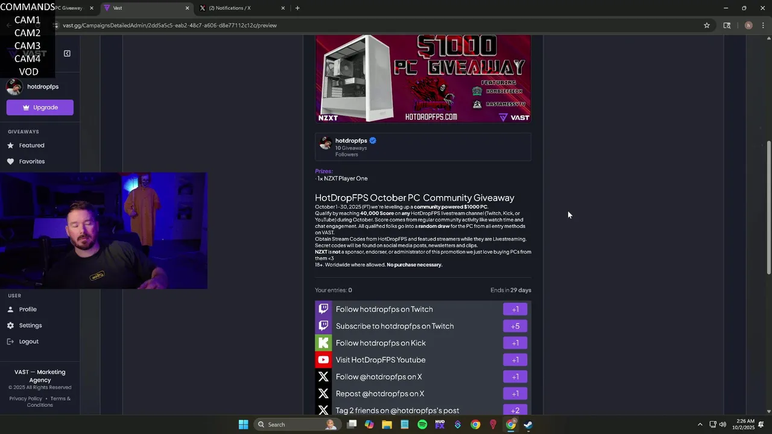Open the volume control in system tray
The image size is (772, 434).
[723, 424]
